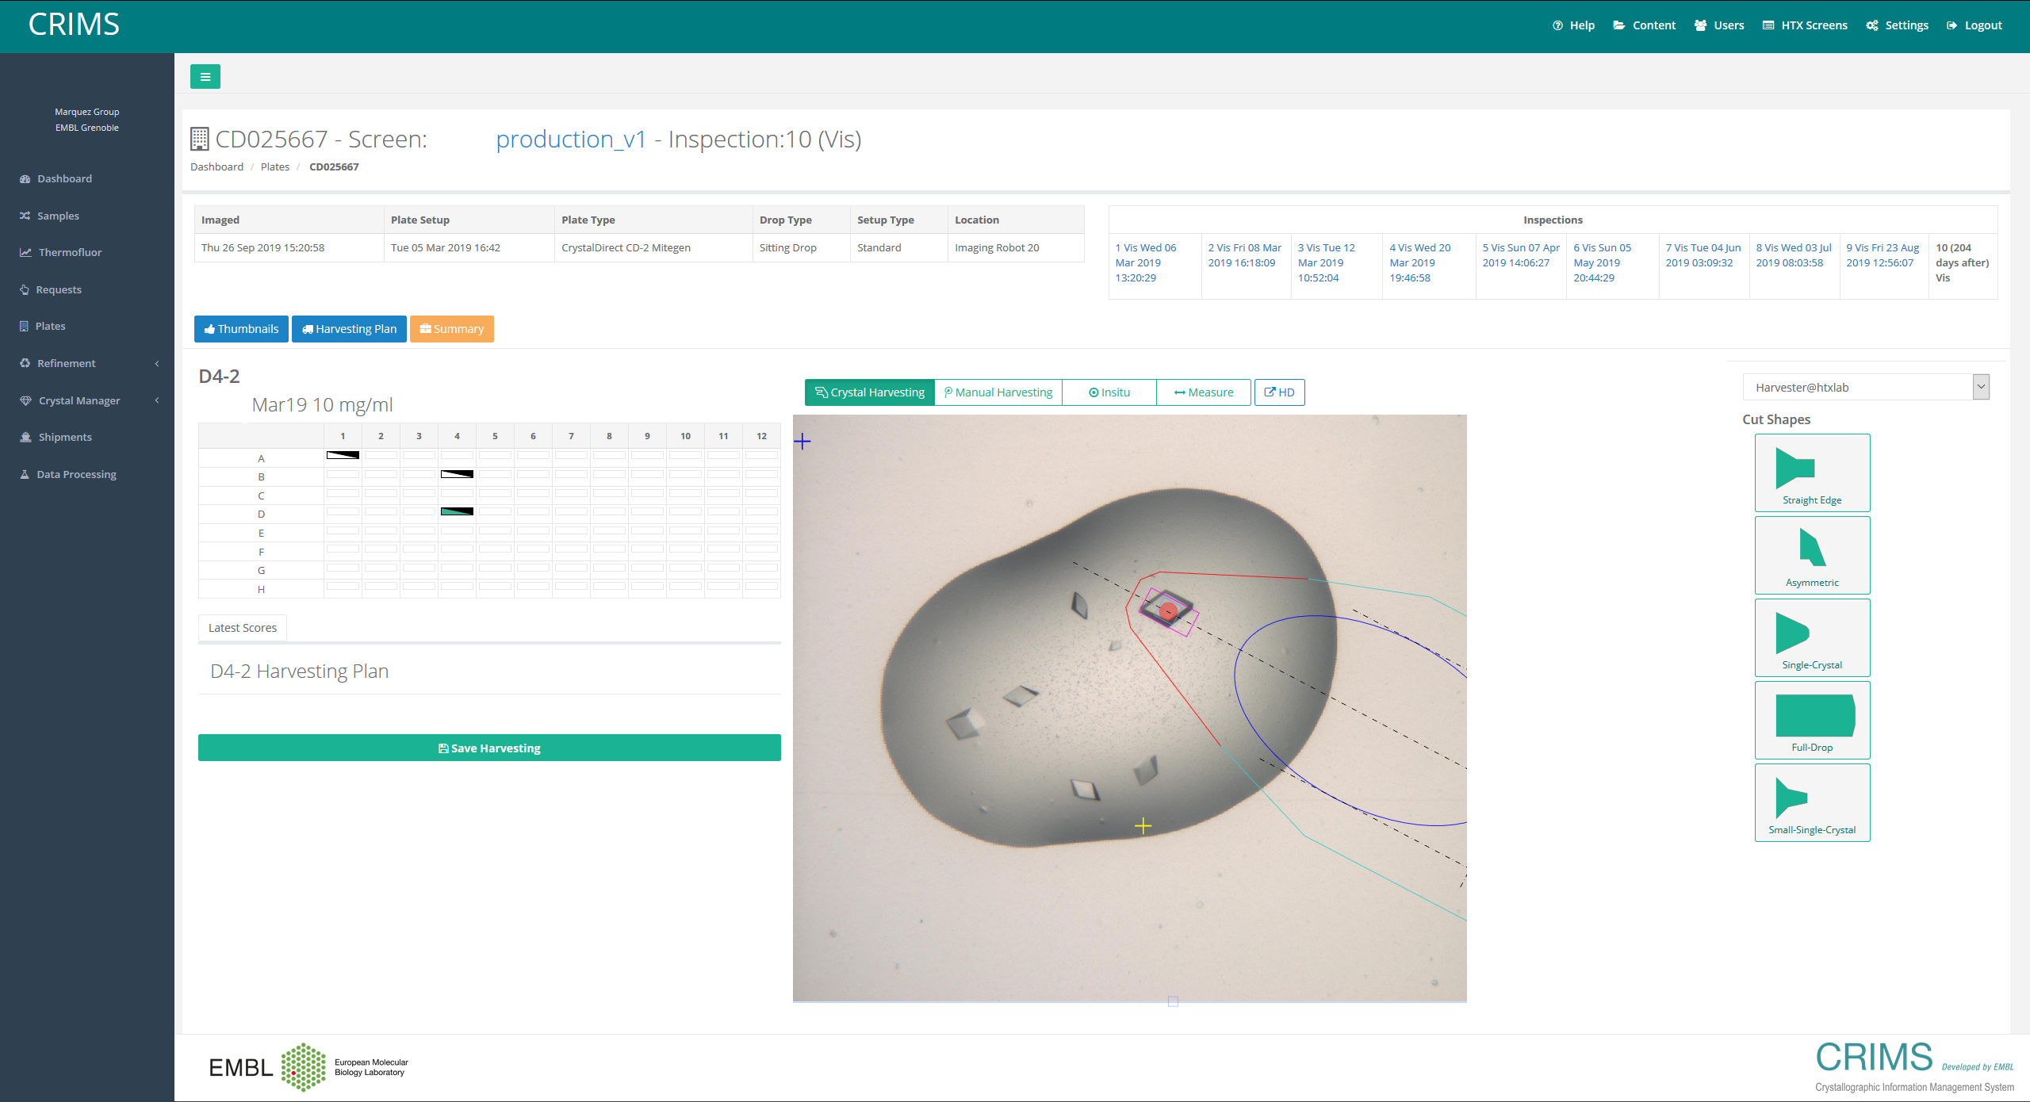
Task: Select the Straight Edge cut shape
Action: click(x=1812, y=472)
